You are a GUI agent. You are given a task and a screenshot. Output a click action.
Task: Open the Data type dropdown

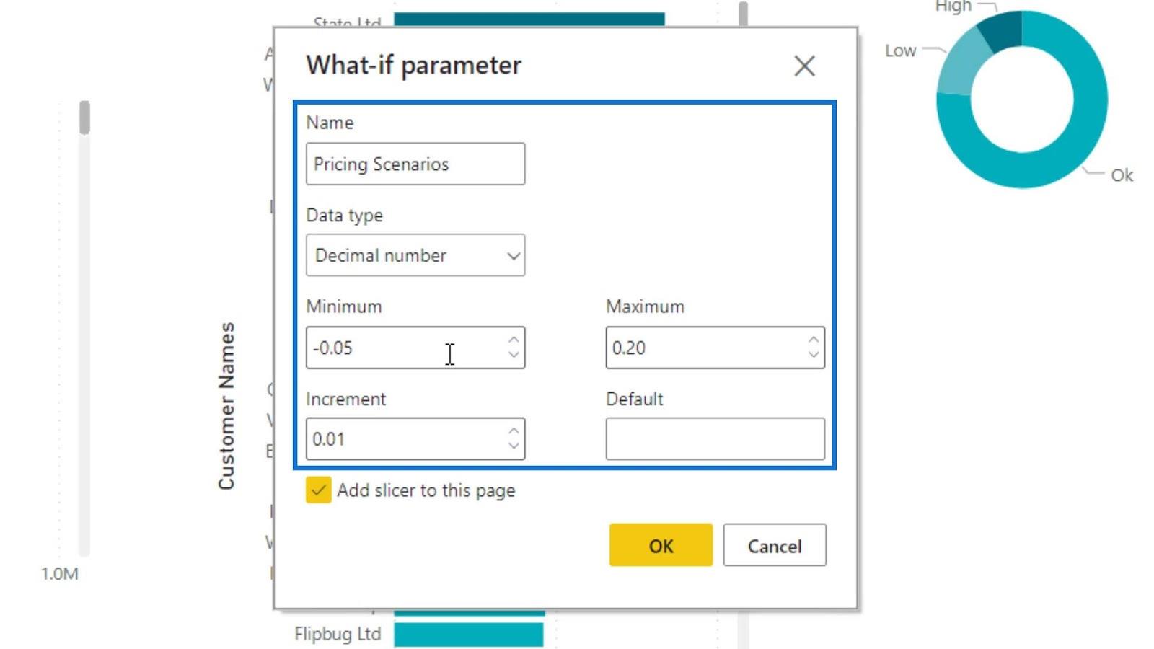point(415,255)
